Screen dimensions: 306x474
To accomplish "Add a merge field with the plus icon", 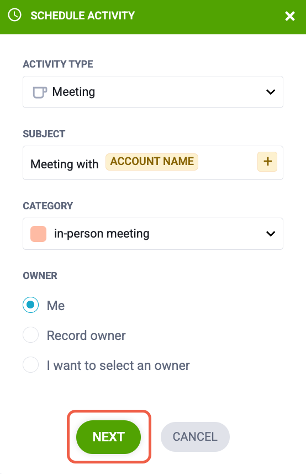I will (x=267, y=162).
